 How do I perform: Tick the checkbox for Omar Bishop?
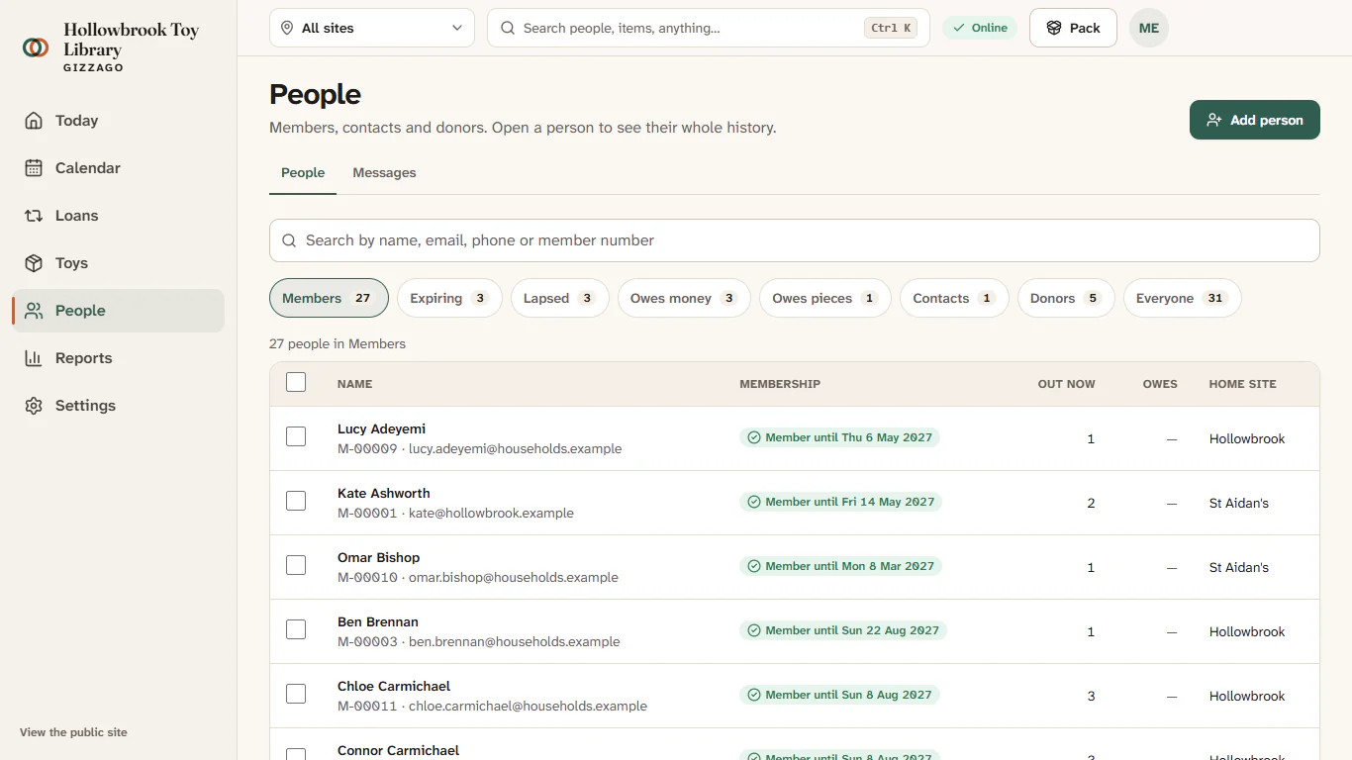[296, 565]
